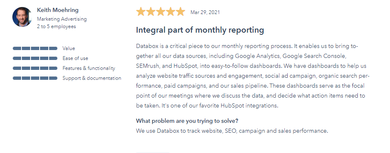This screenshot has height=153, width=390.
Task: Click the fifth yellow rating star
Action: [181, 12]
